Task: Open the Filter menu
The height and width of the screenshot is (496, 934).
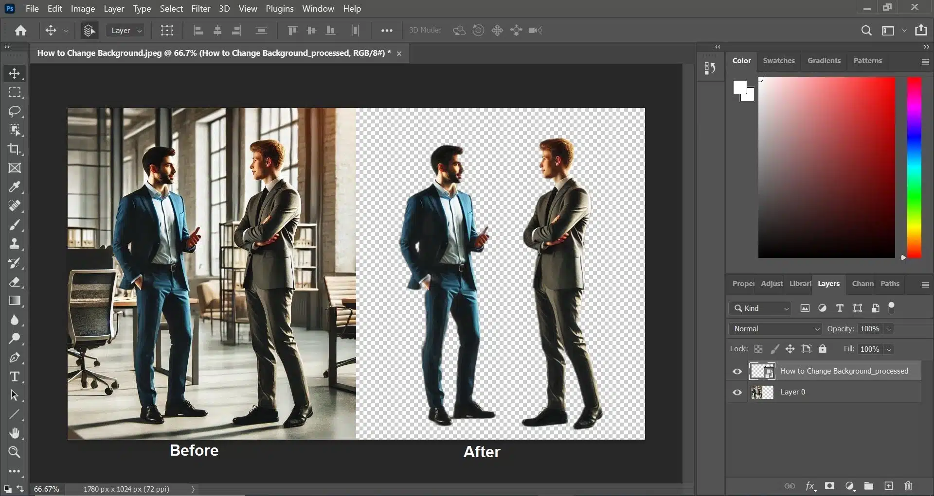Action: tap(200, 8)
